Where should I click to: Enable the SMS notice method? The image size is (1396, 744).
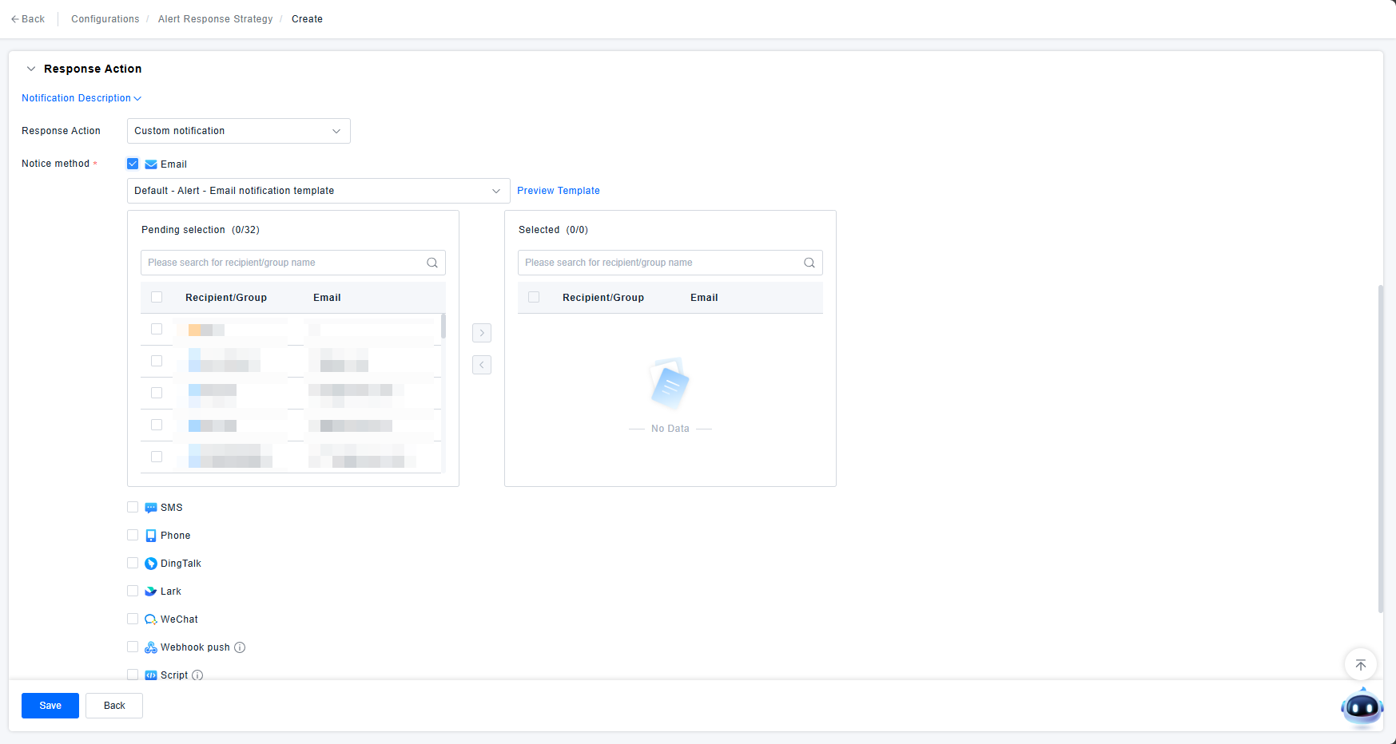pyautogui.click(x=133, y=508)
